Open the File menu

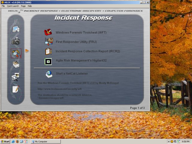tap(3, 6)
